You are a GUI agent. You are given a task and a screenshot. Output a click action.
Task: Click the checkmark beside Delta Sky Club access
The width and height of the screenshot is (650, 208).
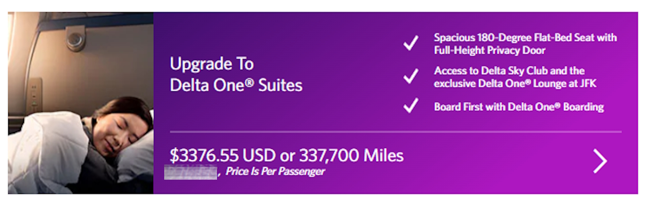tap(411, 76)
